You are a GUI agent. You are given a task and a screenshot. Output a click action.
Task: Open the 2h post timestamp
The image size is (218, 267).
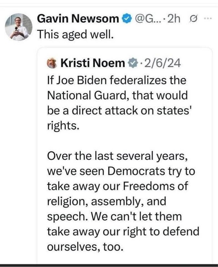(173, 19)
